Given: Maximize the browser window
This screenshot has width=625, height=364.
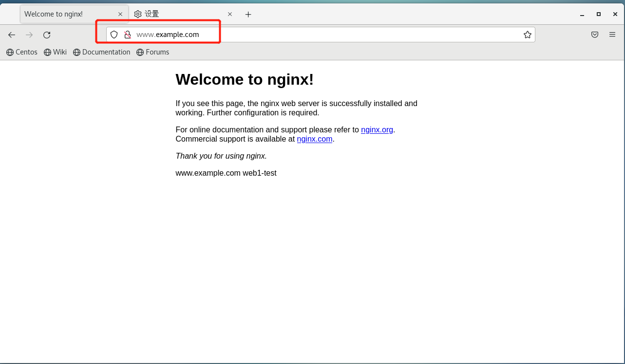Looking at the screenshot, I should pyautogui.click(x=599, y=14).
